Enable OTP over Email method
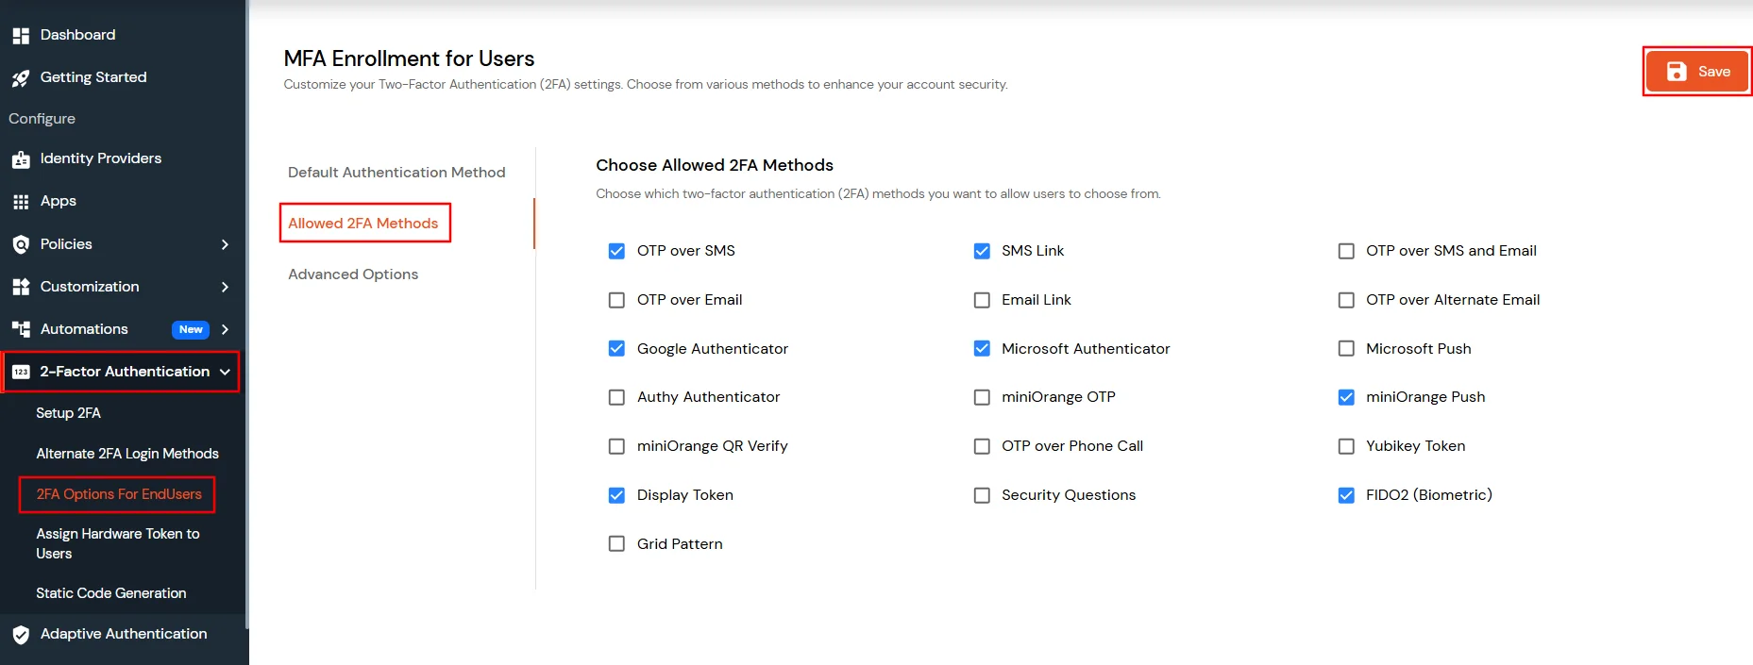 click(x=616, y=300)
